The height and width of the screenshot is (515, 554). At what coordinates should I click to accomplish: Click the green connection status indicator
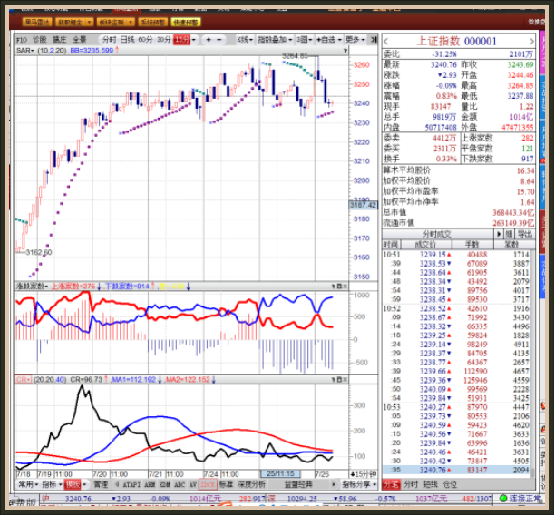(x=503, y=499)
